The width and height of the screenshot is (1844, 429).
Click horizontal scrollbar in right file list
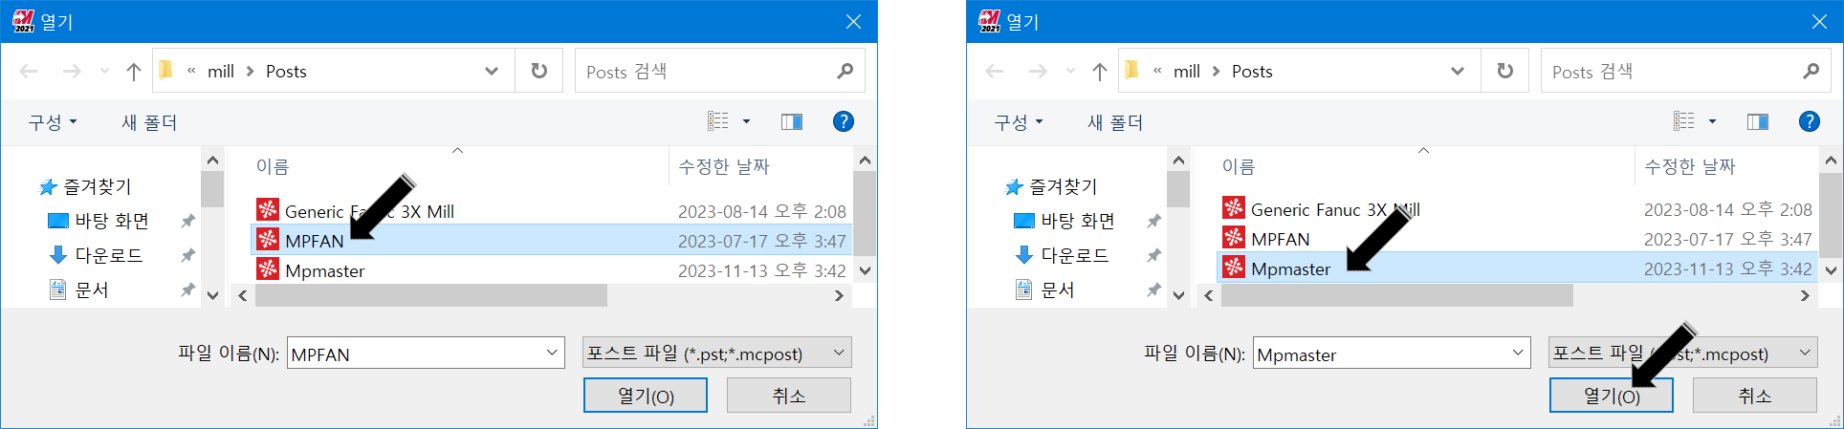(x=1397, y=295)
